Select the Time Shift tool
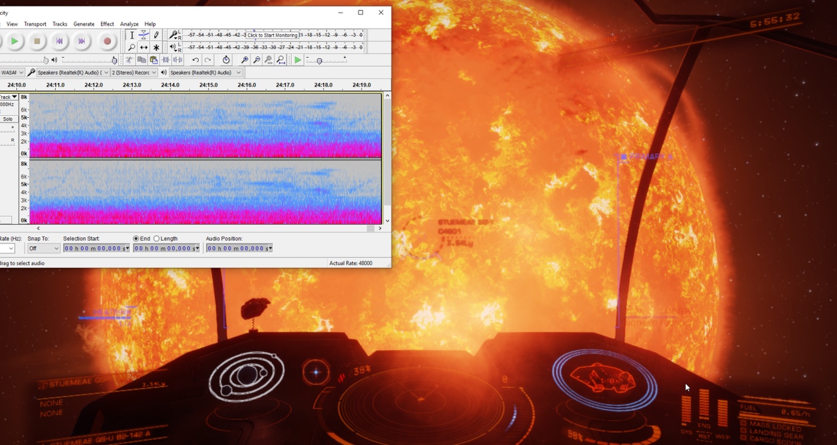This screenshot has height=445, width=837. pyautogui.click(x=144, y=47)
